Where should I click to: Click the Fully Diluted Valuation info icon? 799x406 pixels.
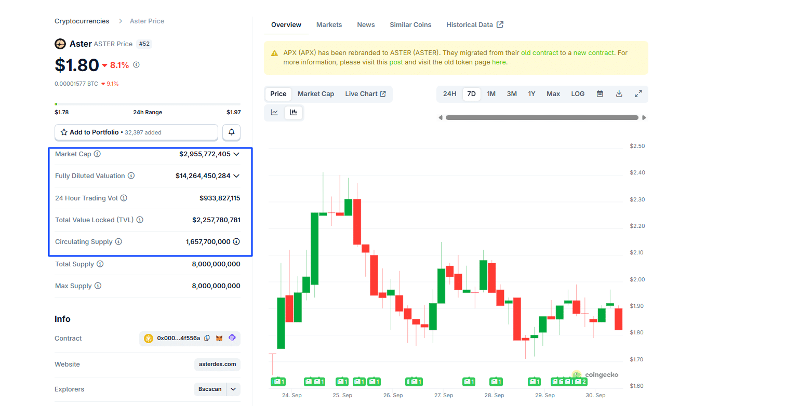tap(131, 176)
